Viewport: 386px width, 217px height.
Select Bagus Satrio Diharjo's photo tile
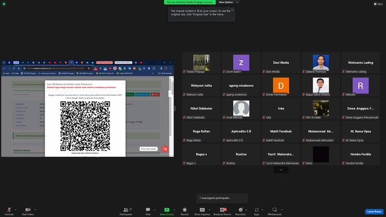[x=321, y=86]
